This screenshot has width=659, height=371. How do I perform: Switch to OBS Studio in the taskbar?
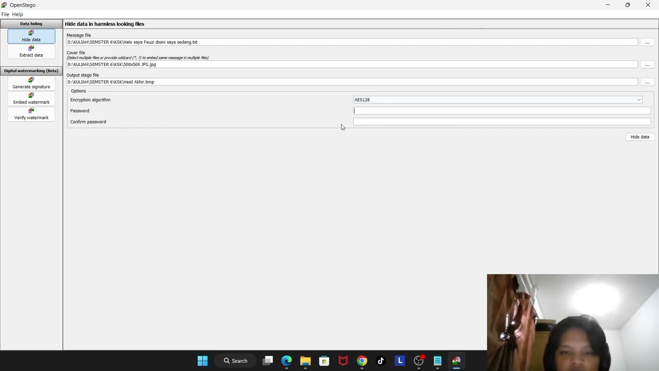click(419, 361)
